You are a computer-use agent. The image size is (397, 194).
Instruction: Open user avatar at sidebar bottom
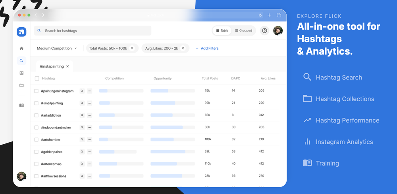pyautogui.click(x=21, y=176)
